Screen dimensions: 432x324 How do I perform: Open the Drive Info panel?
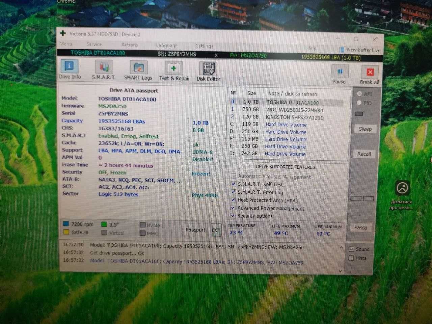tap(69, 70)
